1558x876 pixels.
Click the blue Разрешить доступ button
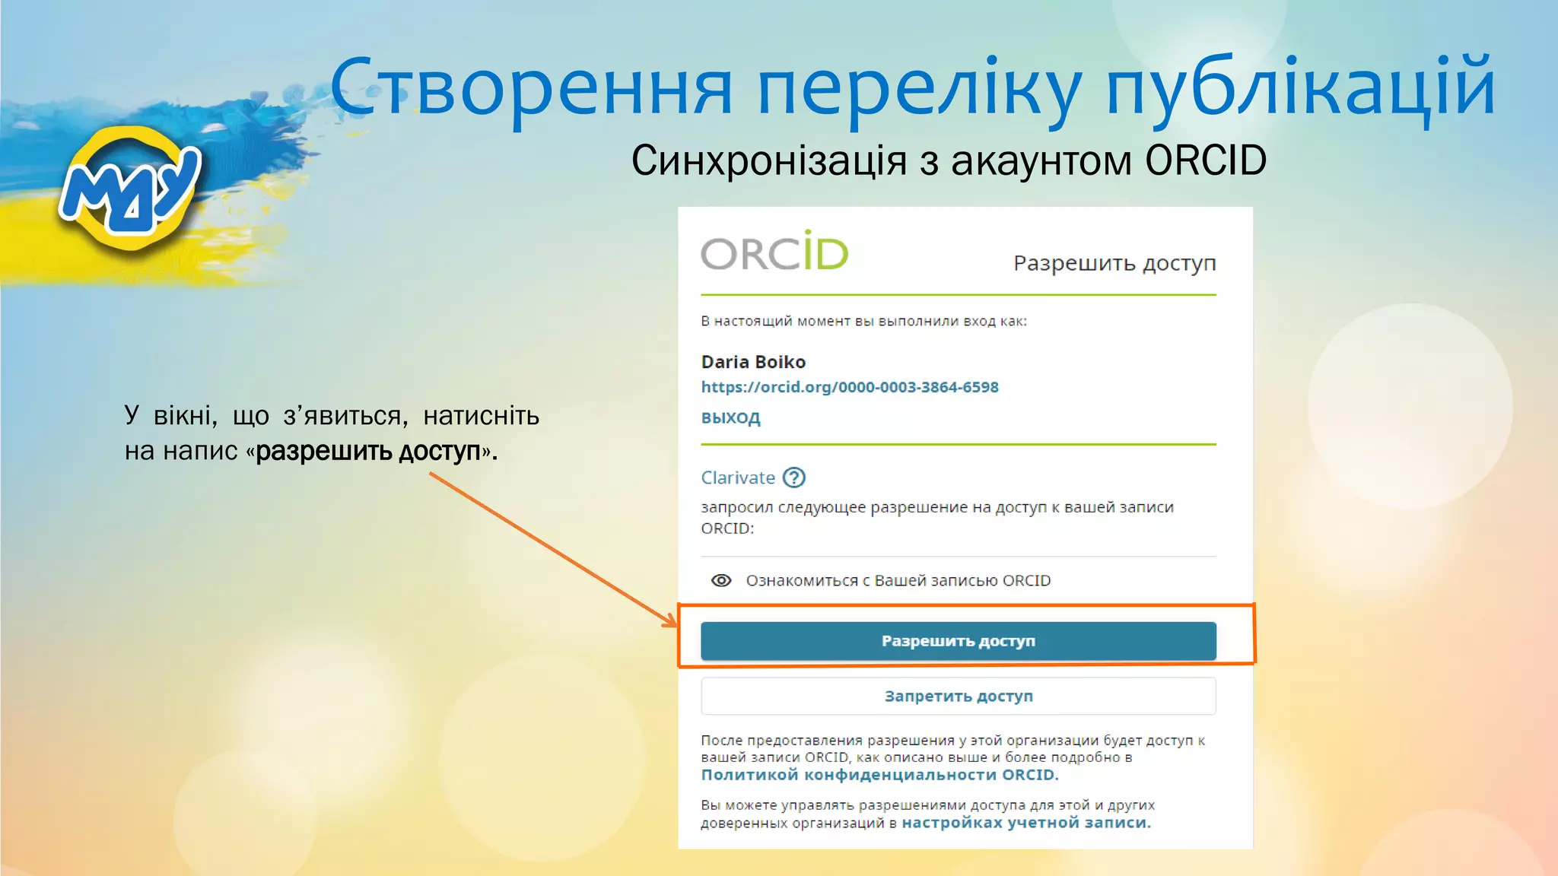tap(959, 641)
